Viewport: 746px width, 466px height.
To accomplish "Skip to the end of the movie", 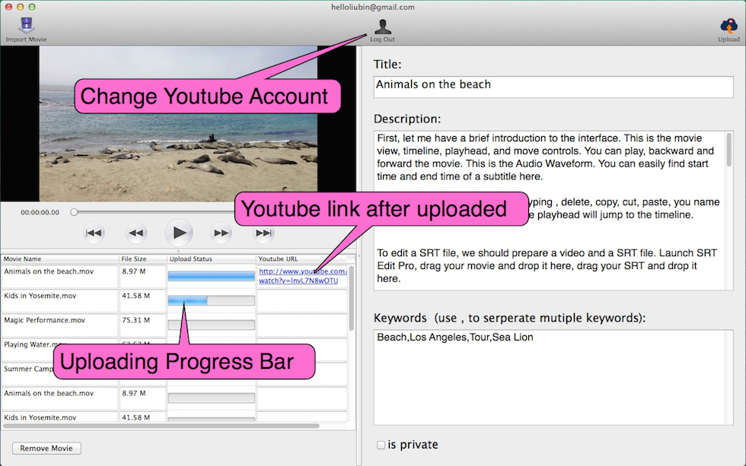I will (x=264, y=233).
